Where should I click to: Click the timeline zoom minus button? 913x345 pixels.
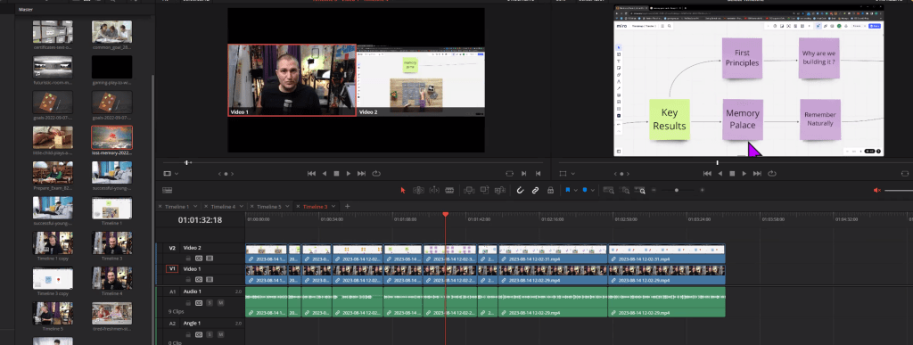point(654,190)
